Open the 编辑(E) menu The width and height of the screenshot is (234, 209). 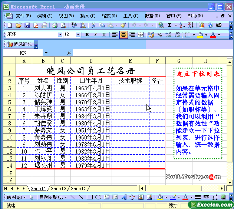coord(45,16)
